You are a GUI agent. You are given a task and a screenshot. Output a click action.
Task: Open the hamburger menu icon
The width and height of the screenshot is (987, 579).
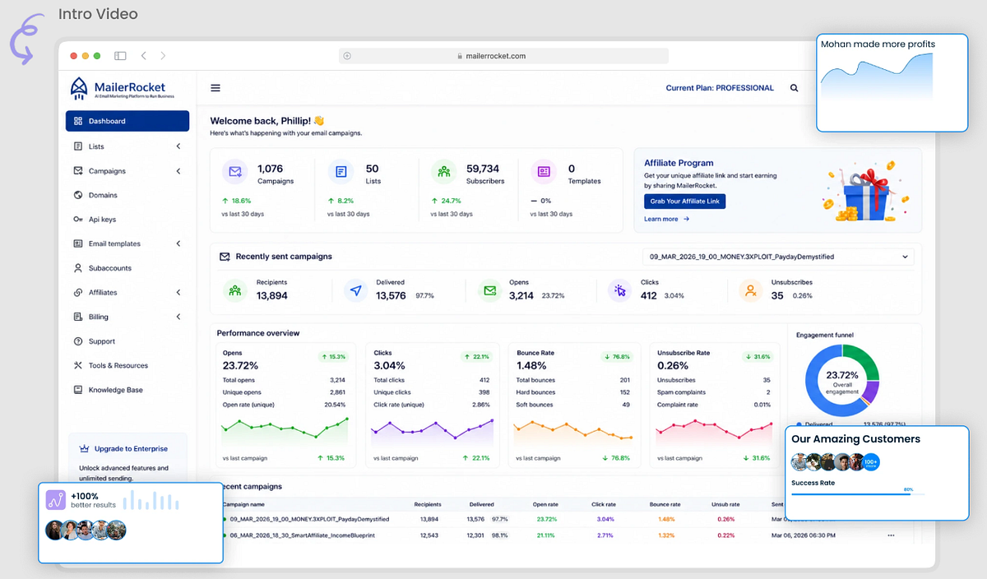point(215,88)
